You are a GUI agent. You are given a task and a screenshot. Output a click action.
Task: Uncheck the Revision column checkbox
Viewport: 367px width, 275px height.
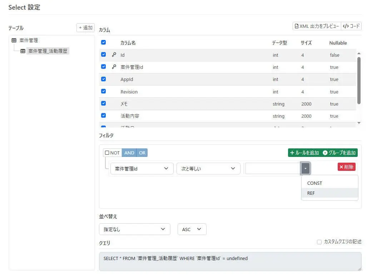click(104, 91)
